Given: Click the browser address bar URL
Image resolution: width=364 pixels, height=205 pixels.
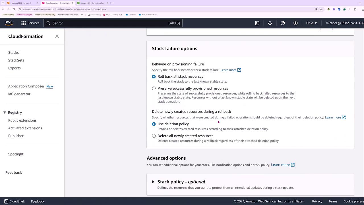Looking at the screenshot, I should (65, 9).
